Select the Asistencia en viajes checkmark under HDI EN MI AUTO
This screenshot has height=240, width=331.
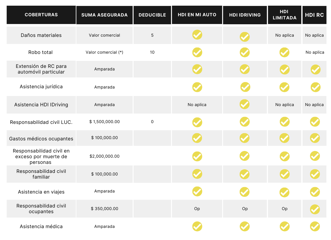tap(197, 191)
